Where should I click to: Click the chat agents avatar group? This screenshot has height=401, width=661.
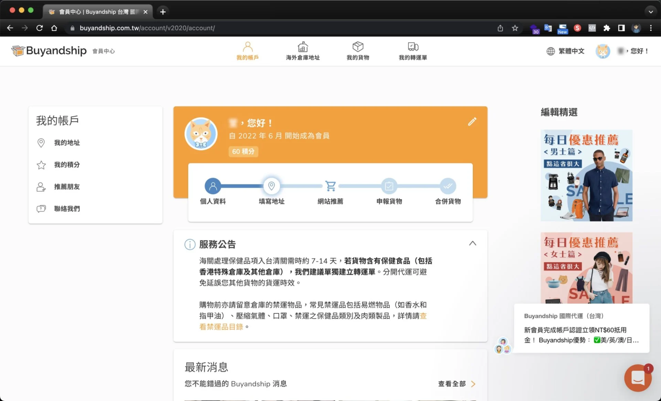503,346
